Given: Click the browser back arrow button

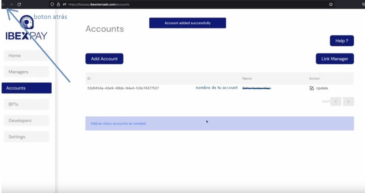Looking at the screenshot, I should coord(4,4).
